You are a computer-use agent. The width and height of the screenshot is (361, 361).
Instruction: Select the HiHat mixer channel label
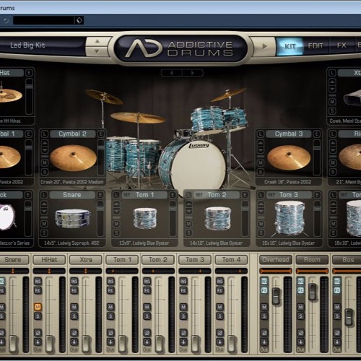49,260
